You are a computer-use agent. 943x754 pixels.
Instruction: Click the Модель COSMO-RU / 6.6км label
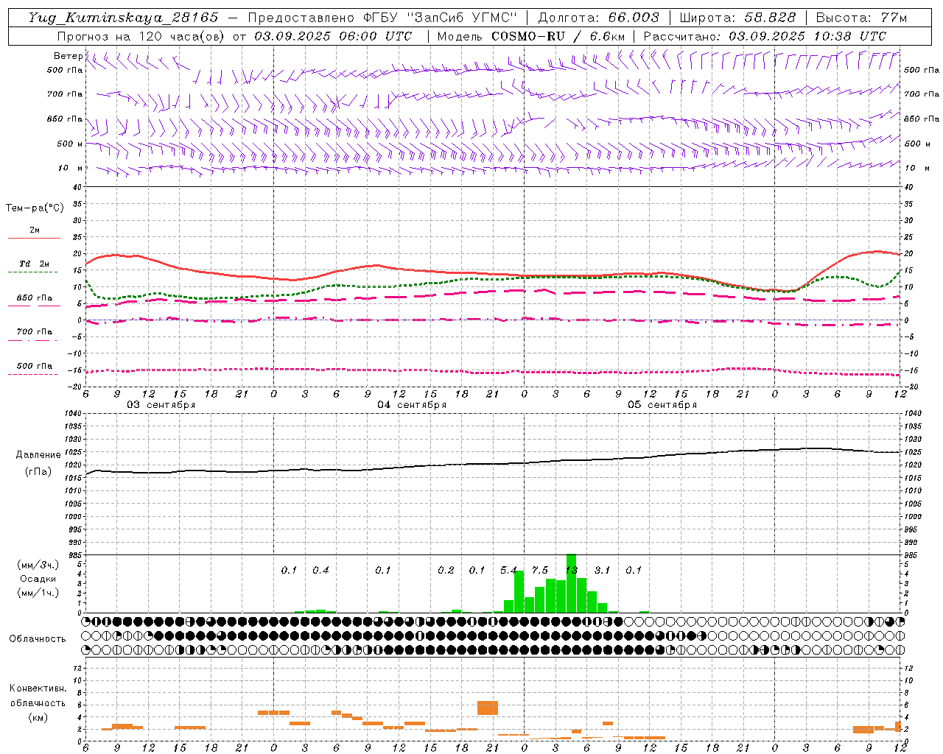531,36
